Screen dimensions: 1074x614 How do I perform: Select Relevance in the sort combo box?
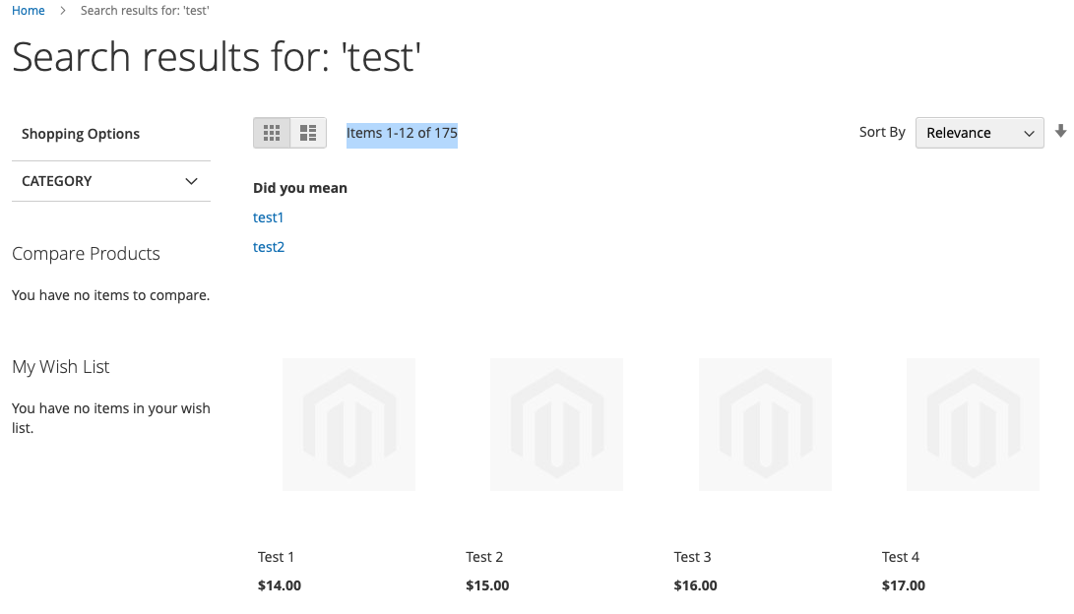(x=979, y=132)
